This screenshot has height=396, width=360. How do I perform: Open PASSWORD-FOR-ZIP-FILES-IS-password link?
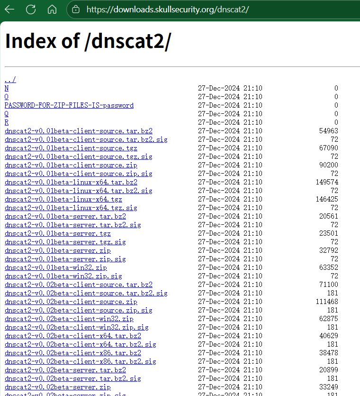tap(69, 105)
